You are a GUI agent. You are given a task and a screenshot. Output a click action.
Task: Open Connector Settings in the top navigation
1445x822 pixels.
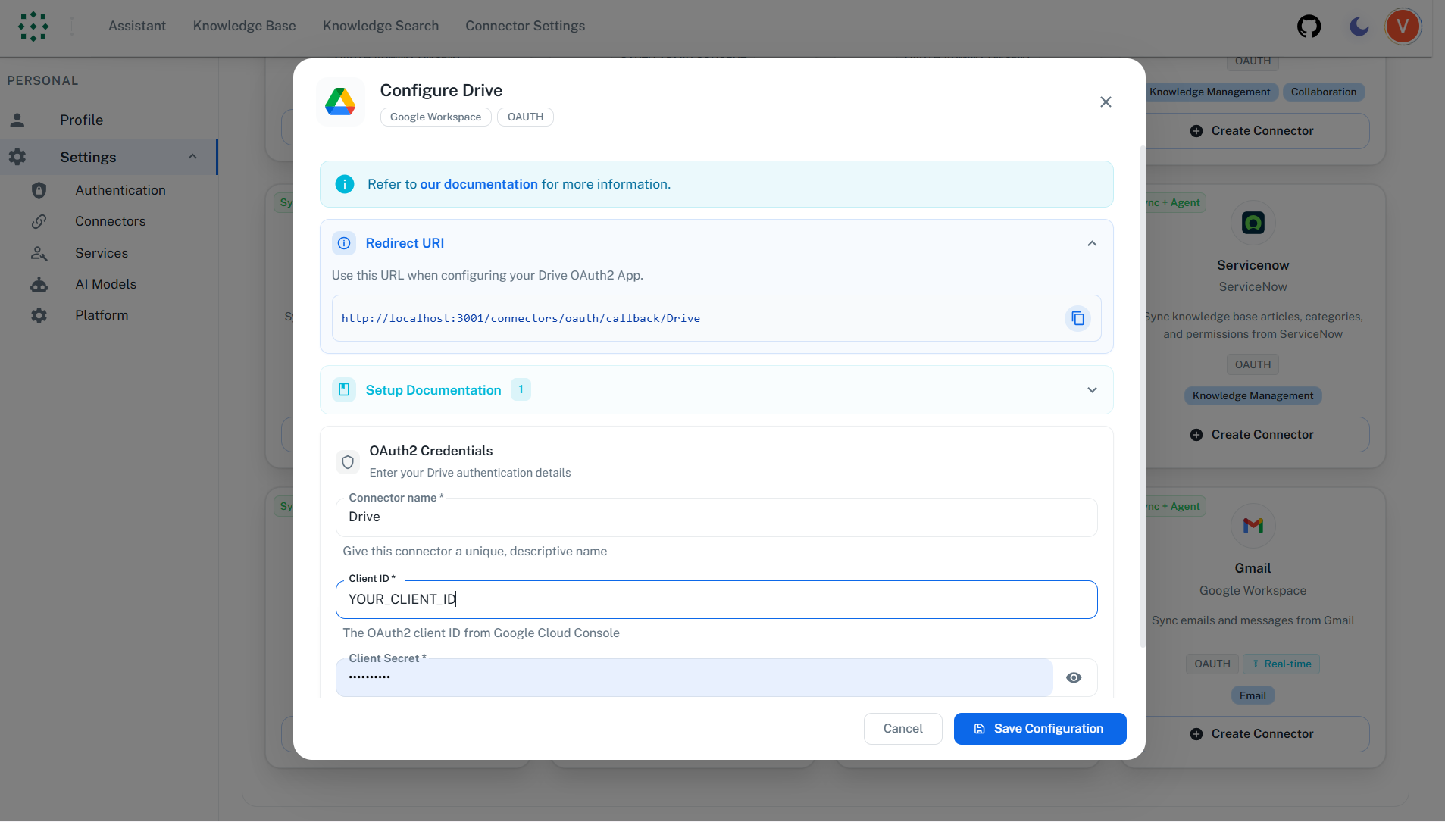pyautogui.click(x=524, y=26)
